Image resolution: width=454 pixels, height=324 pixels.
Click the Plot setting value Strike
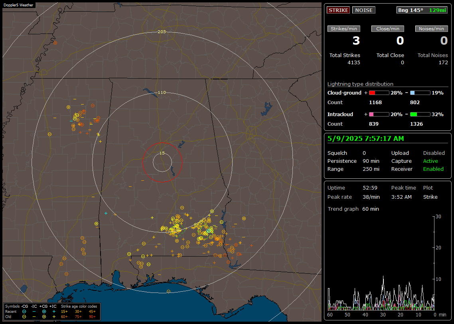430,197
